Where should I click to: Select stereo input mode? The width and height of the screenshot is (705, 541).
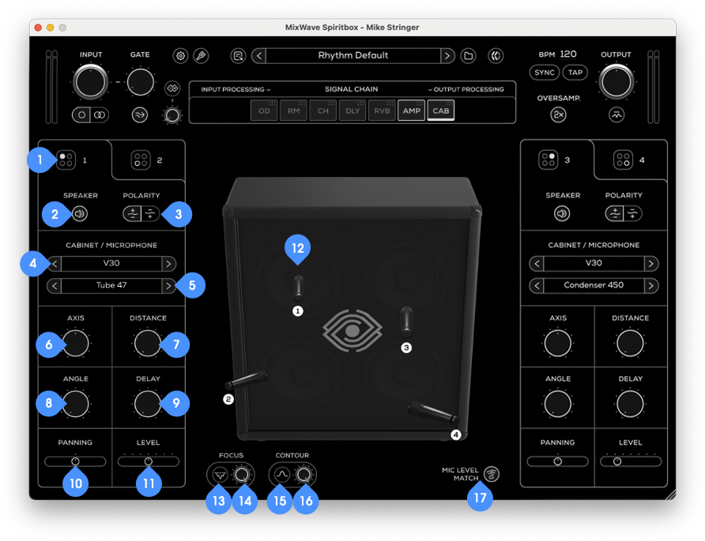100,115
